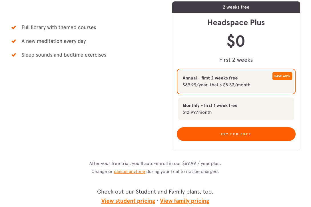This screenshot has height=207, width=311.
Task: Click the $69.99/year, that's $5.83/month price line
Action: pyautogui.click(x=216, y=85)
